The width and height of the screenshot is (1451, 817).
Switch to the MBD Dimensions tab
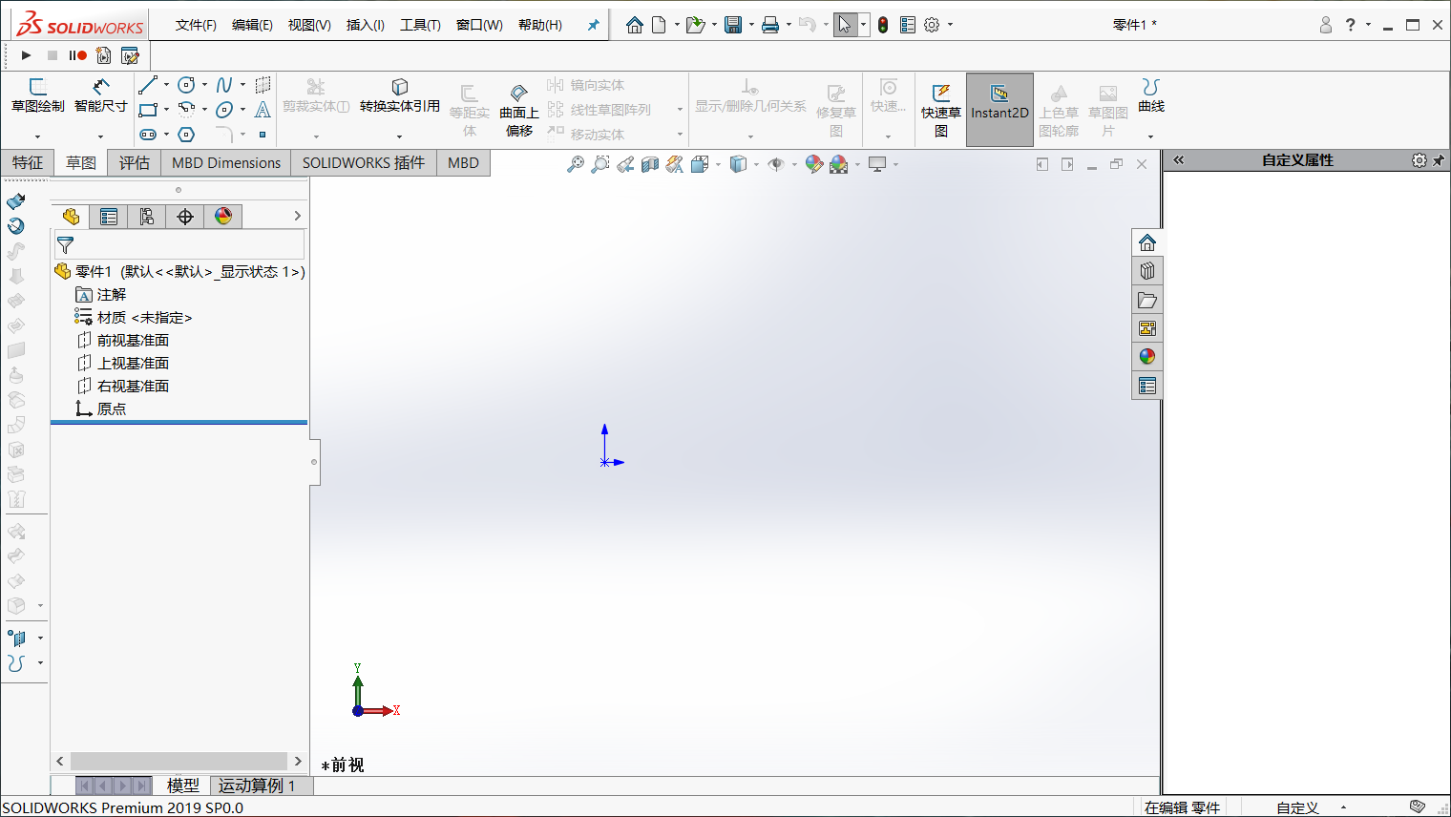(x=226, y=163)
